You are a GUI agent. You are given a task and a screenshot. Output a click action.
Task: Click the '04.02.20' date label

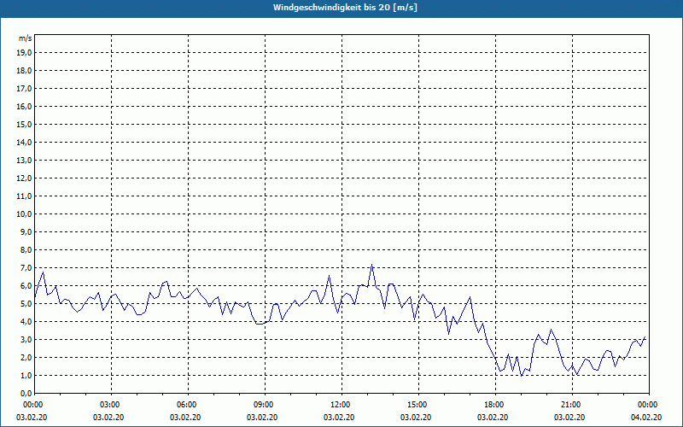[x=646, y=418]
